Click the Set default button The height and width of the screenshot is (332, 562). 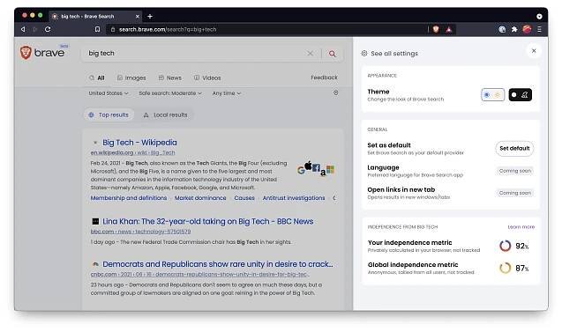(x=514, y=149)
